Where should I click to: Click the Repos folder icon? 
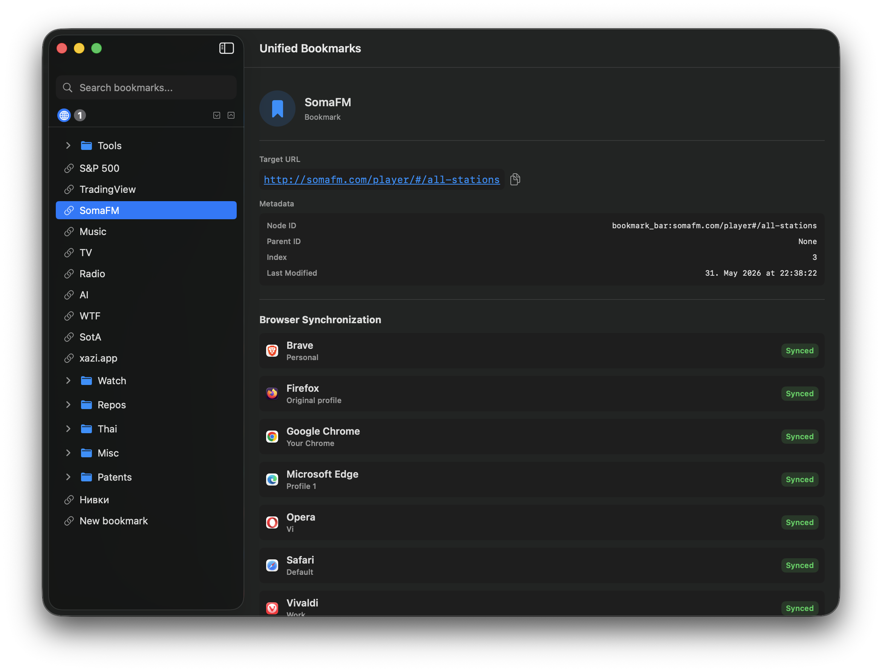click(x=86, y=405)
